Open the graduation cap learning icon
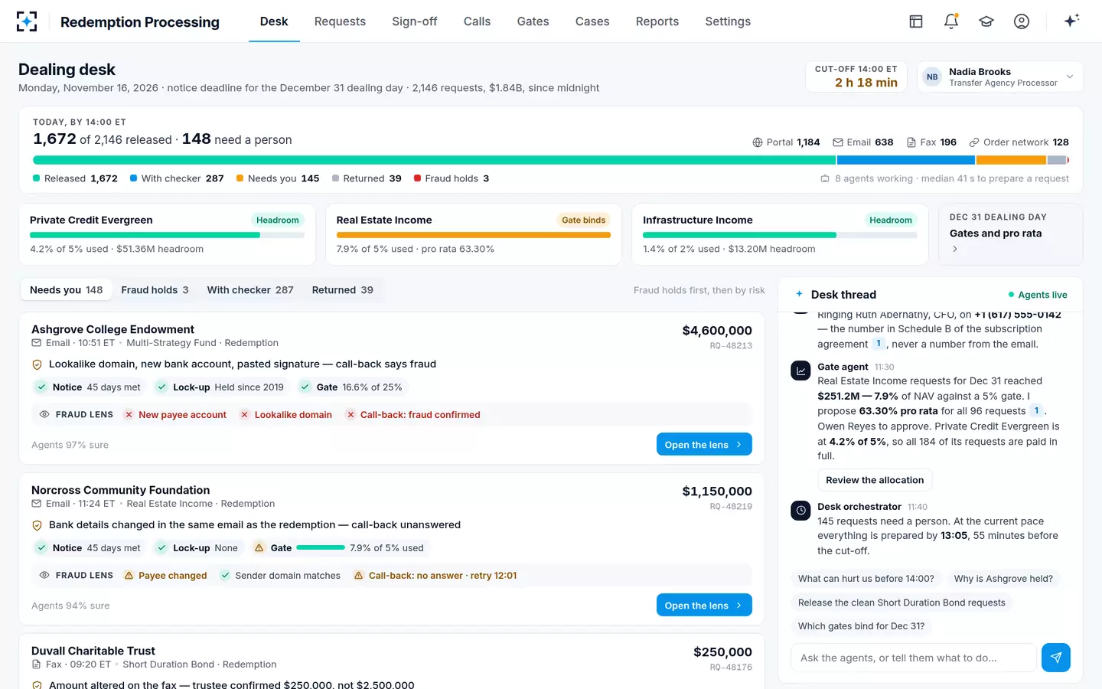Viewport: 1102px width, 689px height. tap(986, 21)
